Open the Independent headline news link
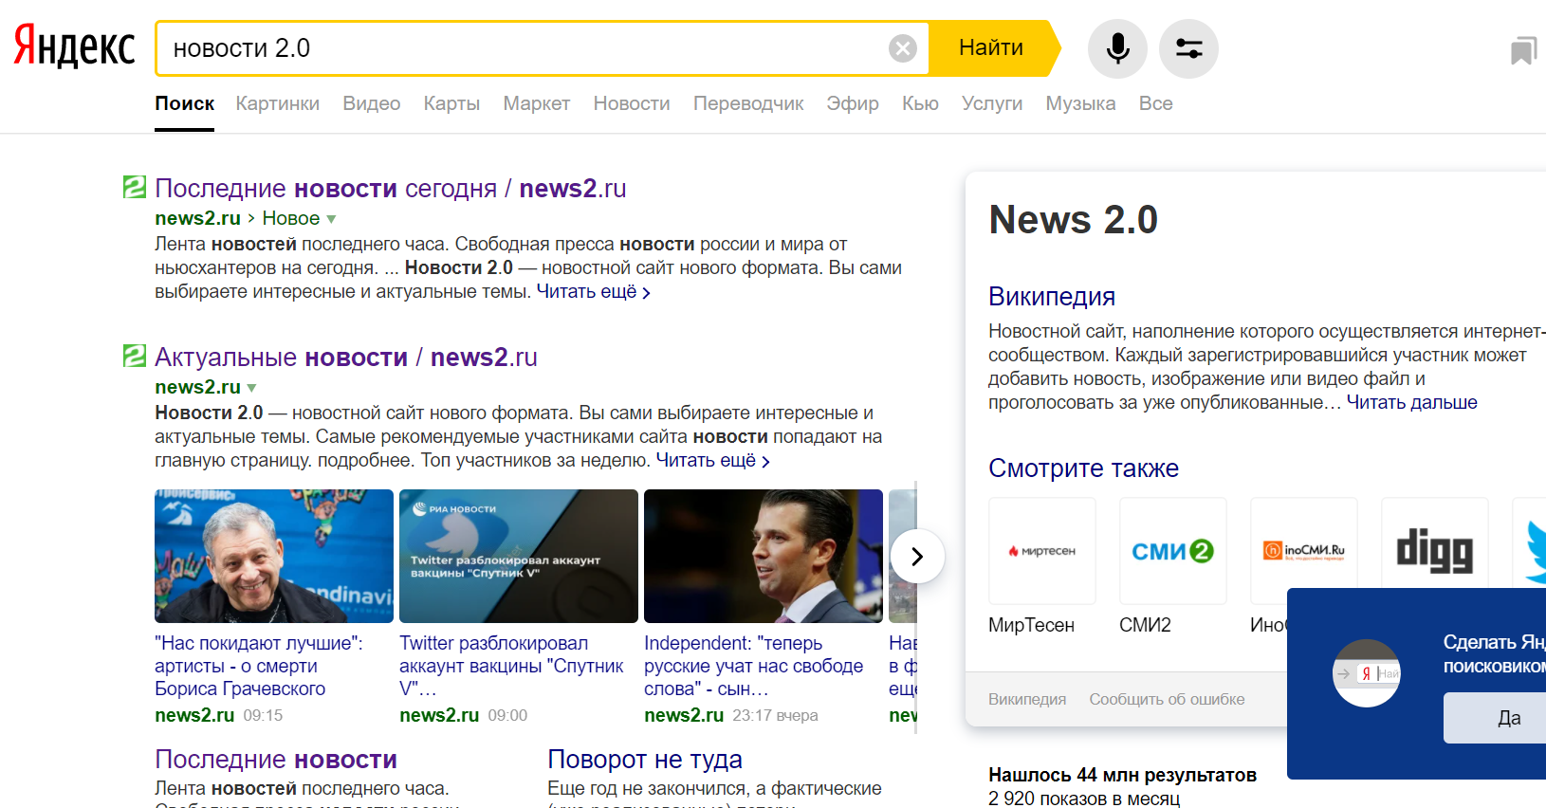The width and height of the screenshot is (1546, 808). pyautogui.click(x=754, y=666)
